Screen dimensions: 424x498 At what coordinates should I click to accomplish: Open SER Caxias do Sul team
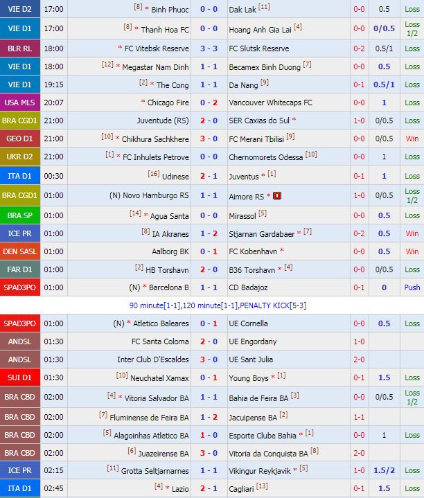tap(259, 121)
